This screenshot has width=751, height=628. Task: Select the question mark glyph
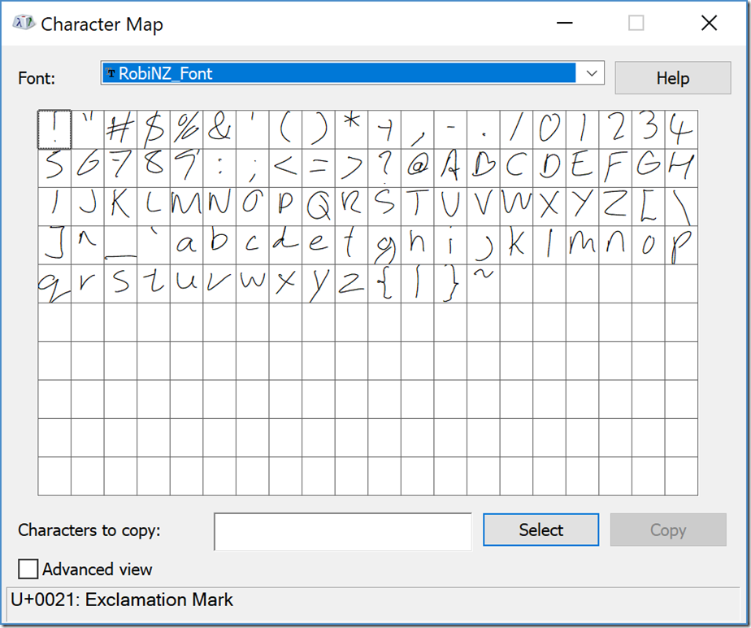point(384,168)
